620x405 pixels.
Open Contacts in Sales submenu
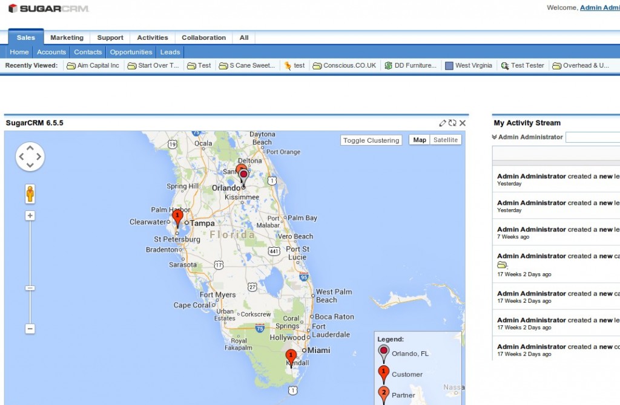click(88, 52)
